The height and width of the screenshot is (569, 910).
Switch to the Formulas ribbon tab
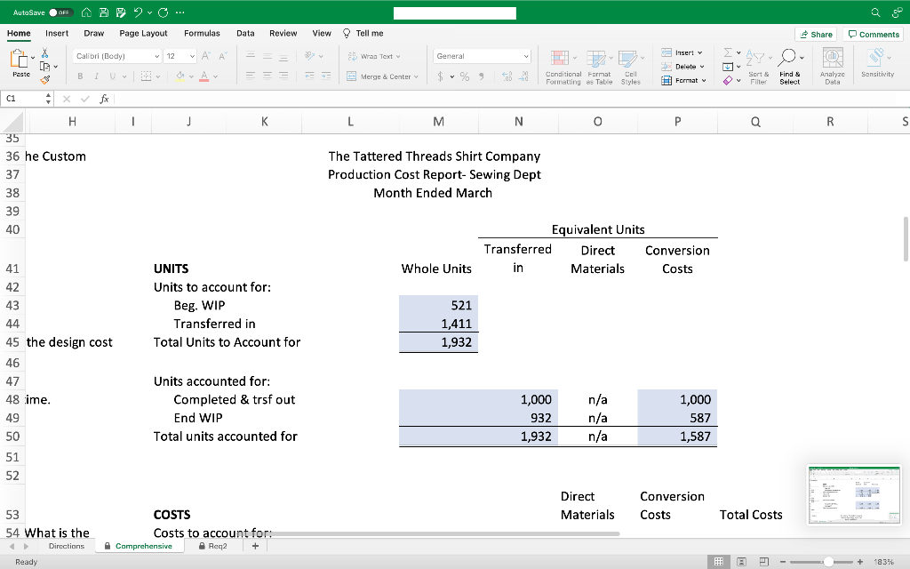202,33
